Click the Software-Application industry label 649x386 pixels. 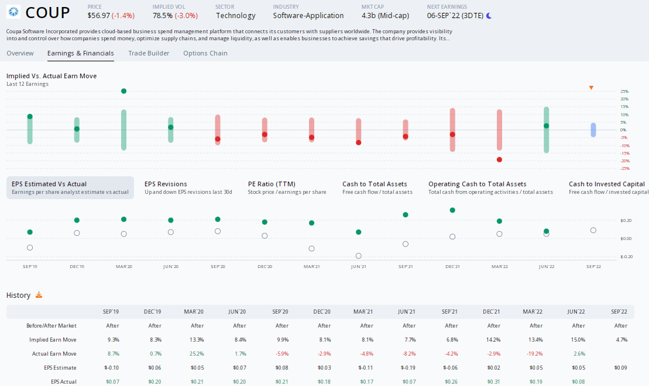(308, 16)
